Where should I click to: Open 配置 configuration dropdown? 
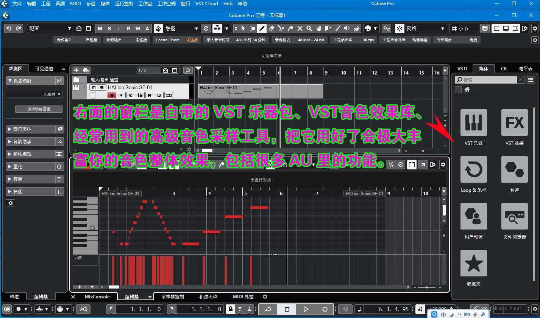coord(50,28)
